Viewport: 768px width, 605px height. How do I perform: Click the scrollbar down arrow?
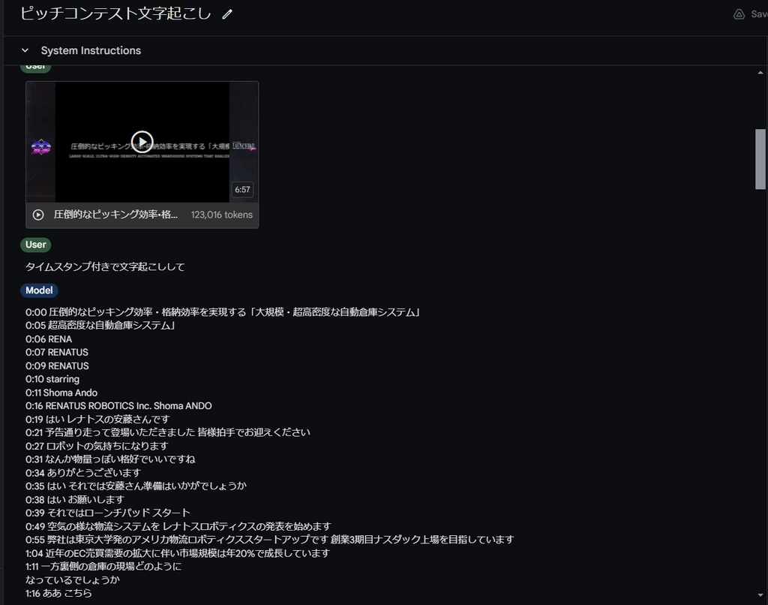coord(760,595)
